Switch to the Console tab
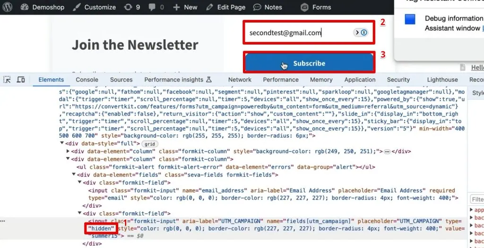The height and width of the screenshot is (248, 484). pos(87,79)
